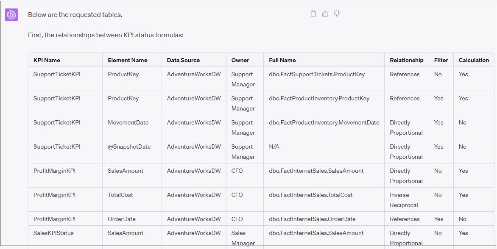Click the Calculation column header
The width and height of the screenshot is (497, 249).
tap(474, 60)
